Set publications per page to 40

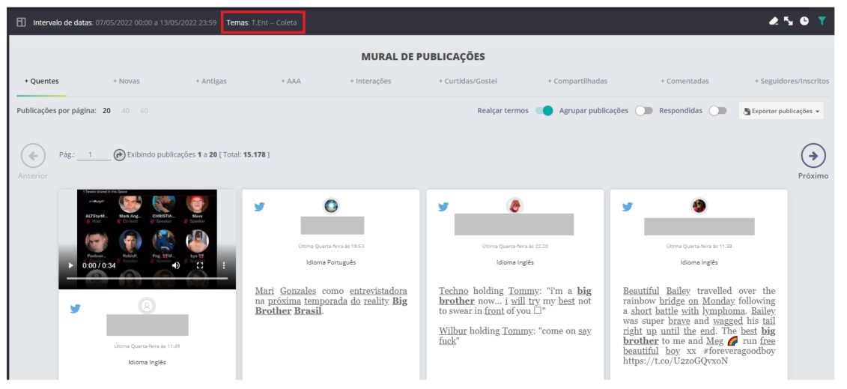[125, 111]
